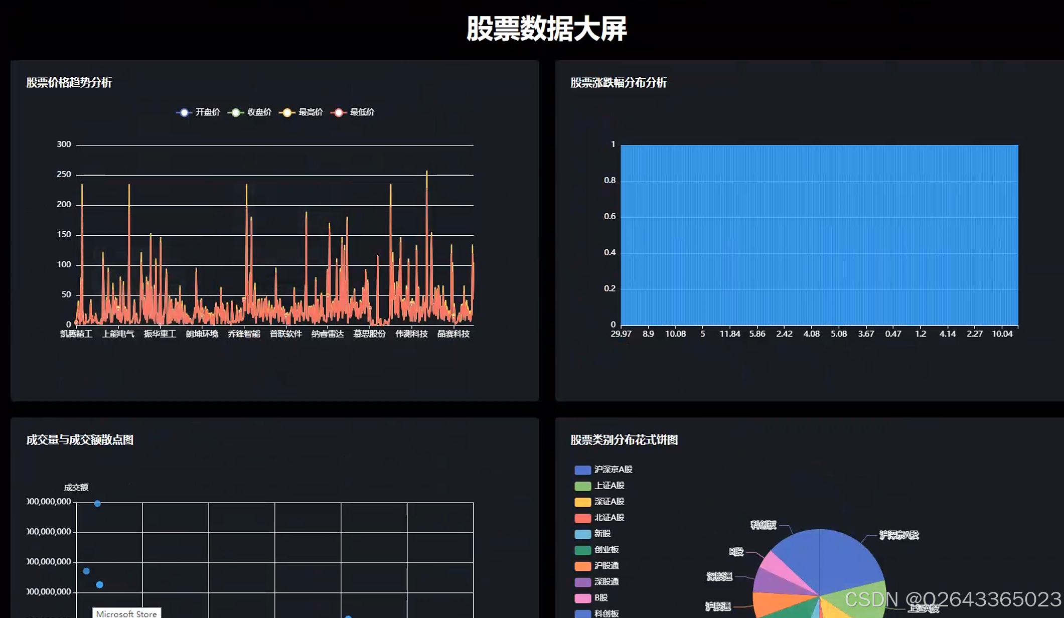The height and width of the screenshot is (618, 1064).
Task: Toggle the 开盘价 series in the line chart legend
Action: [198, 112]
